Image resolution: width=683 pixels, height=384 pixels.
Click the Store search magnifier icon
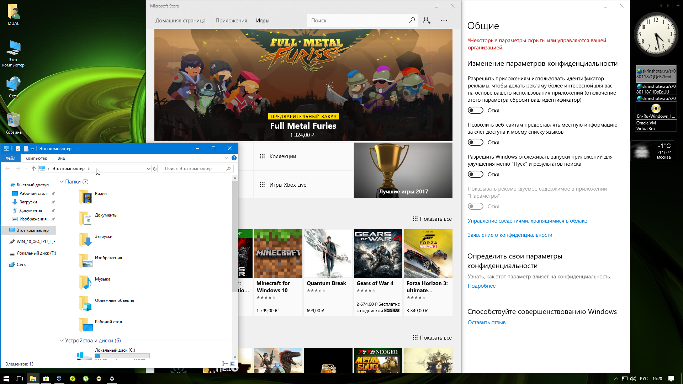(x=412, y=20)
